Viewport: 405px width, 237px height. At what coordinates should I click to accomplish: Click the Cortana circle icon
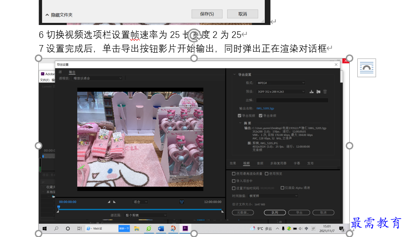[x=68, y=229]
